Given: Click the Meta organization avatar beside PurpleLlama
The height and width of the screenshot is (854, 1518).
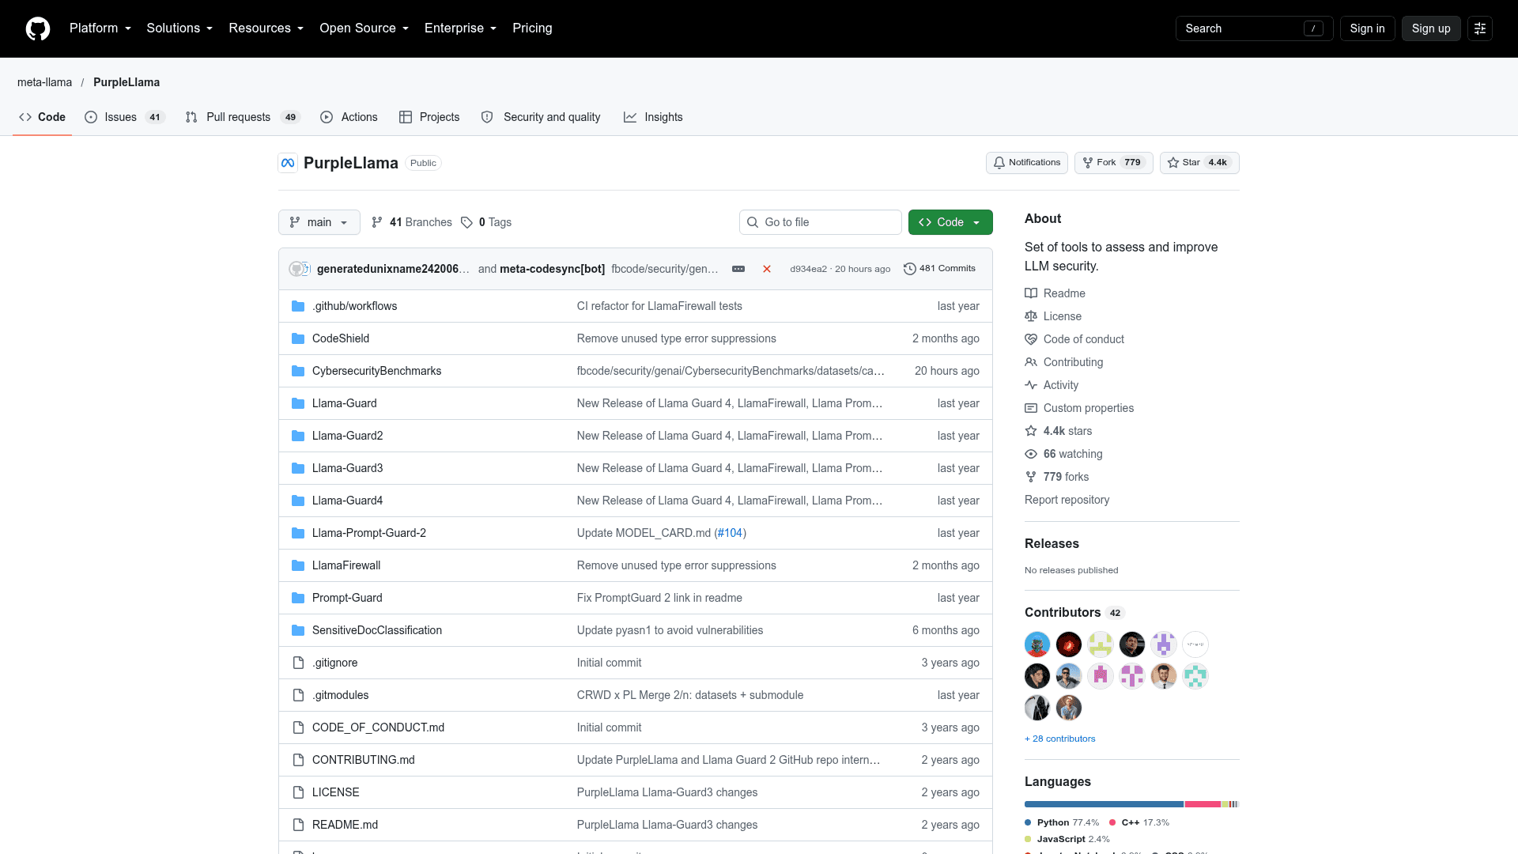Looking at the screenshot, I should [x=288, y=163].
